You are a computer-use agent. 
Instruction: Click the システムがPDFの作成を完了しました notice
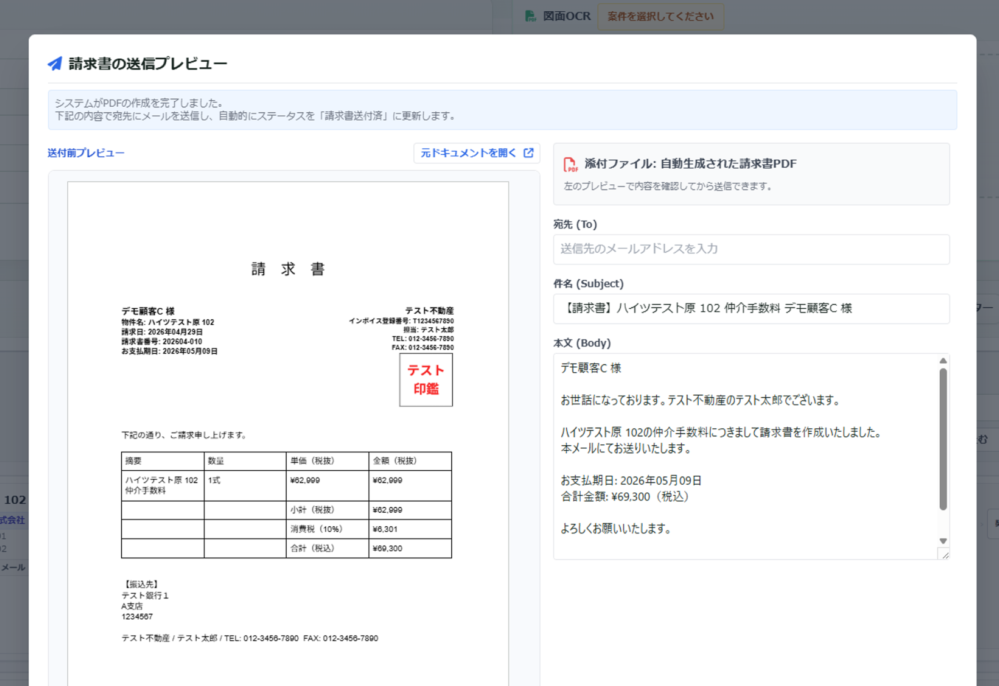502,110
